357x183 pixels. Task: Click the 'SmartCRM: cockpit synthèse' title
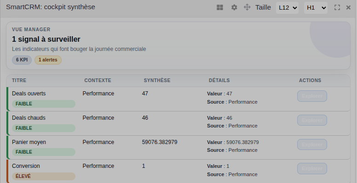tap(51, 7)
